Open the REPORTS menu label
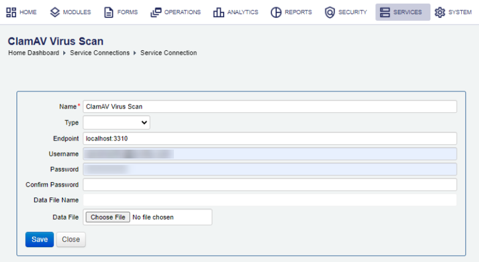Viewport: 479px width, 262px height. point(298,12)
